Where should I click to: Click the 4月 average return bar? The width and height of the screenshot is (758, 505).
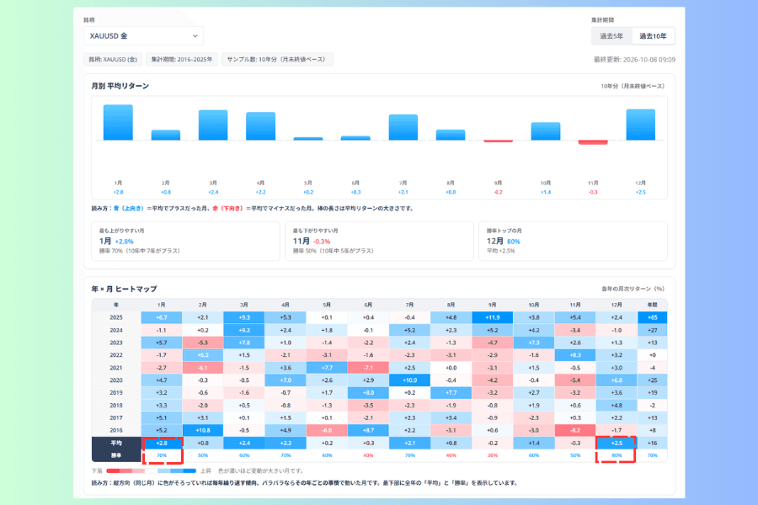pyautogui.click(x=260, y=126)
